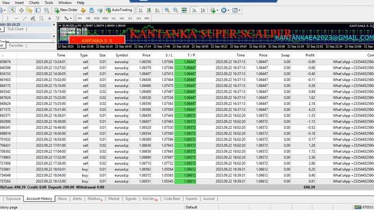374x210 pixels.
Task: Switch timeframe to H1
Action: (113, 18)
